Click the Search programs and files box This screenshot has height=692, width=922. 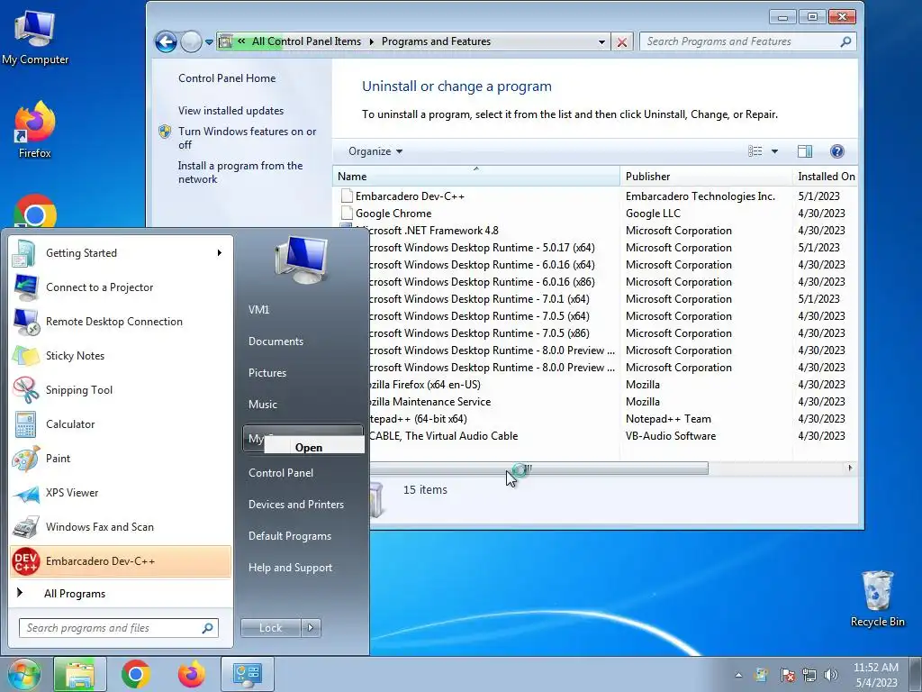coord(118,628)
